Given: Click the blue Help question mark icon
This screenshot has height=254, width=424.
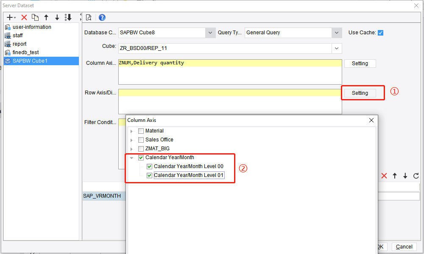Looking at the screenshot, I should tap(101, 17).
